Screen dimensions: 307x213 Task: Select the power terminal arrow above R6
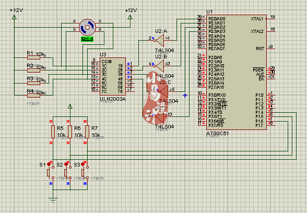pyautogui.click(x=70, y=106)
